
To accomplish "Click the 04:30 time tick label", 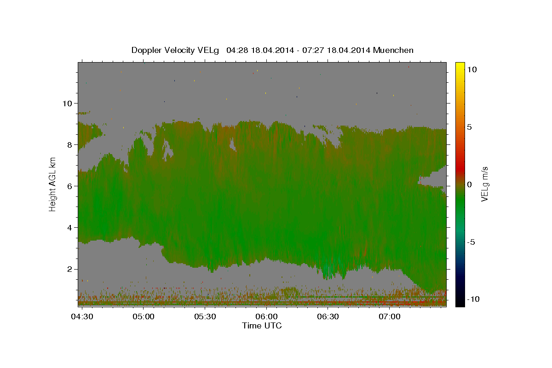I will click(82, 317).
